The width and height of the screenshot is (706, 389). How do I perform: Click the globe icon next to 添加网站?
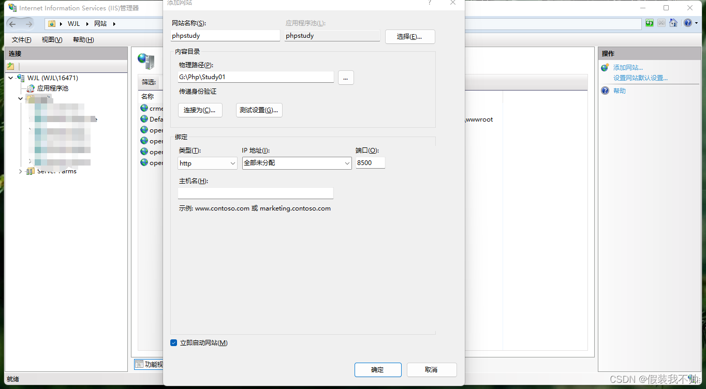605,67
